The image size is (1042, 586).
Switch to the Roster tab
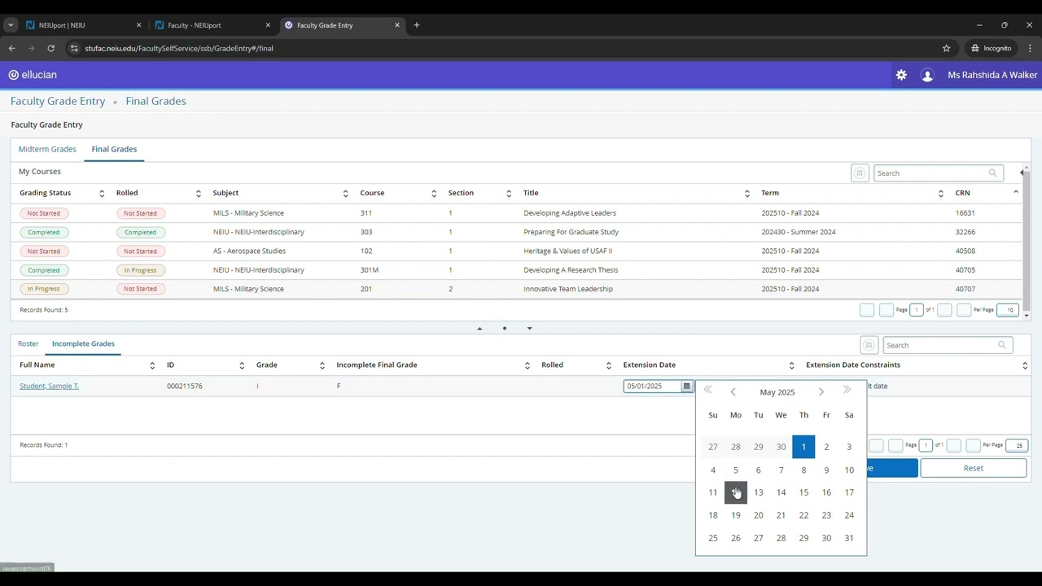click(28, 343)
